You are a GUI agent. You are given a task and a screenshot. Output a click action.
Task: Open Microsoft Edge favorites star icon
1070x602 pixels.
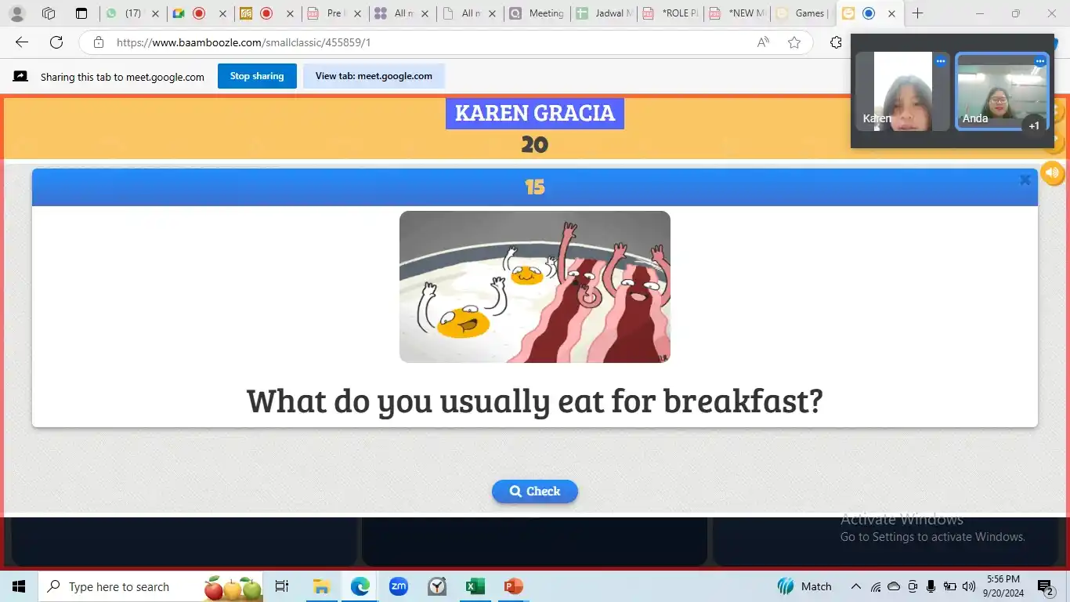pyautogui.click(x=794, y=43)
